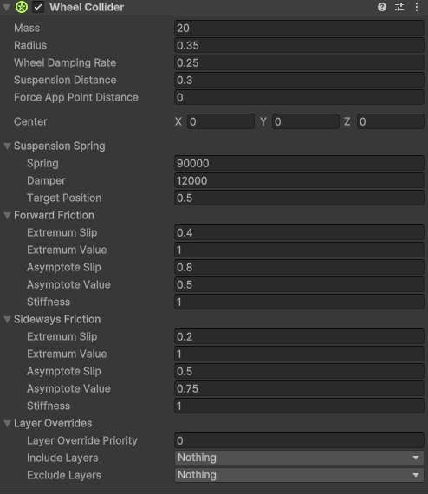Click the Damper field showing 12000
This screenshot has width=428, height=494.
tap(299, 180)
